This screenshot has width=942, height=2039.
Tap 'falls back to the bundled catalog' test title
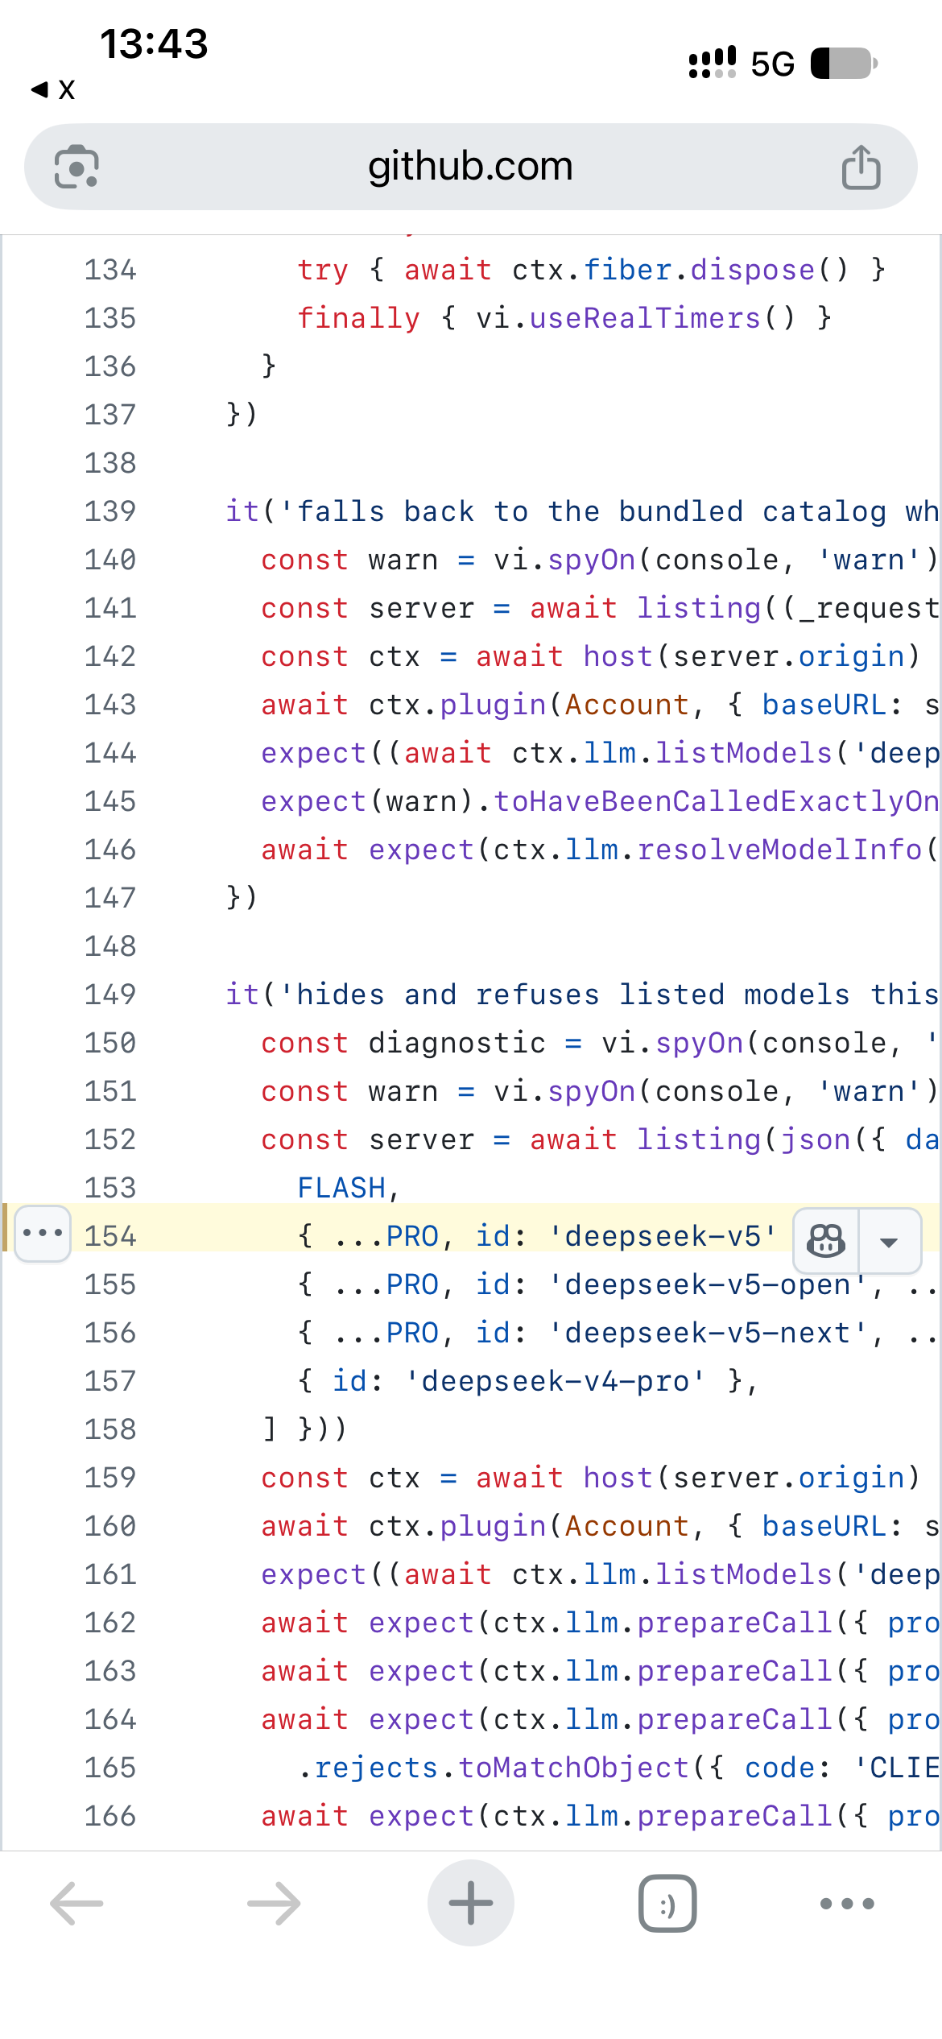click(x=609, y=511)
